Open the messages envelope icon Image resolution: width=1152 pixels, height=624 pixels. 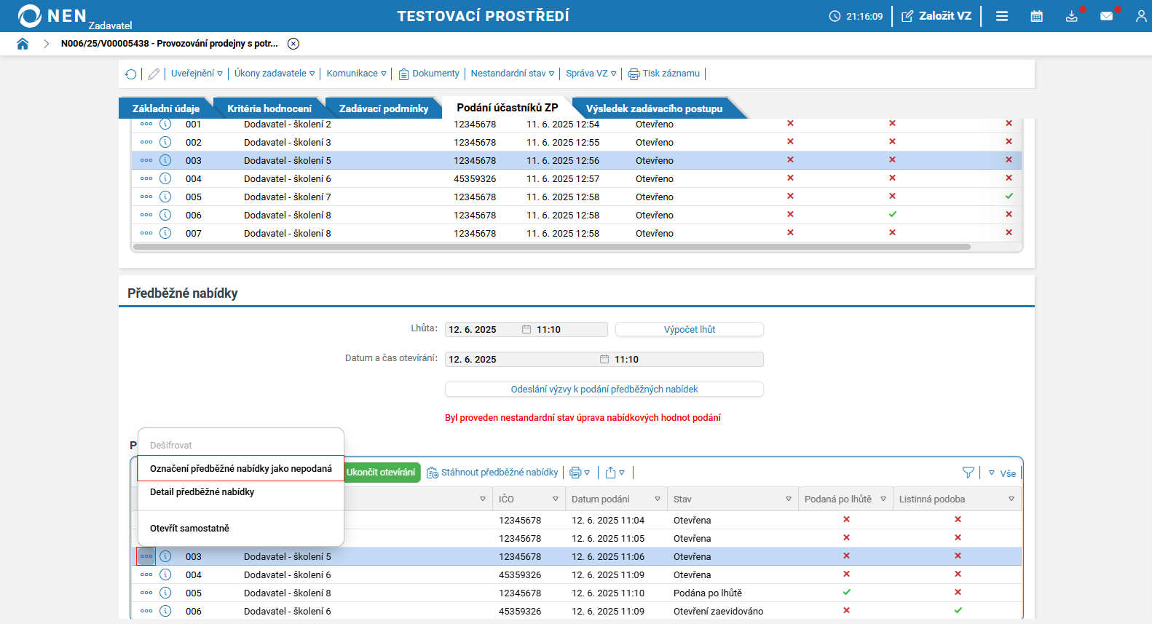coord(1107,16)
